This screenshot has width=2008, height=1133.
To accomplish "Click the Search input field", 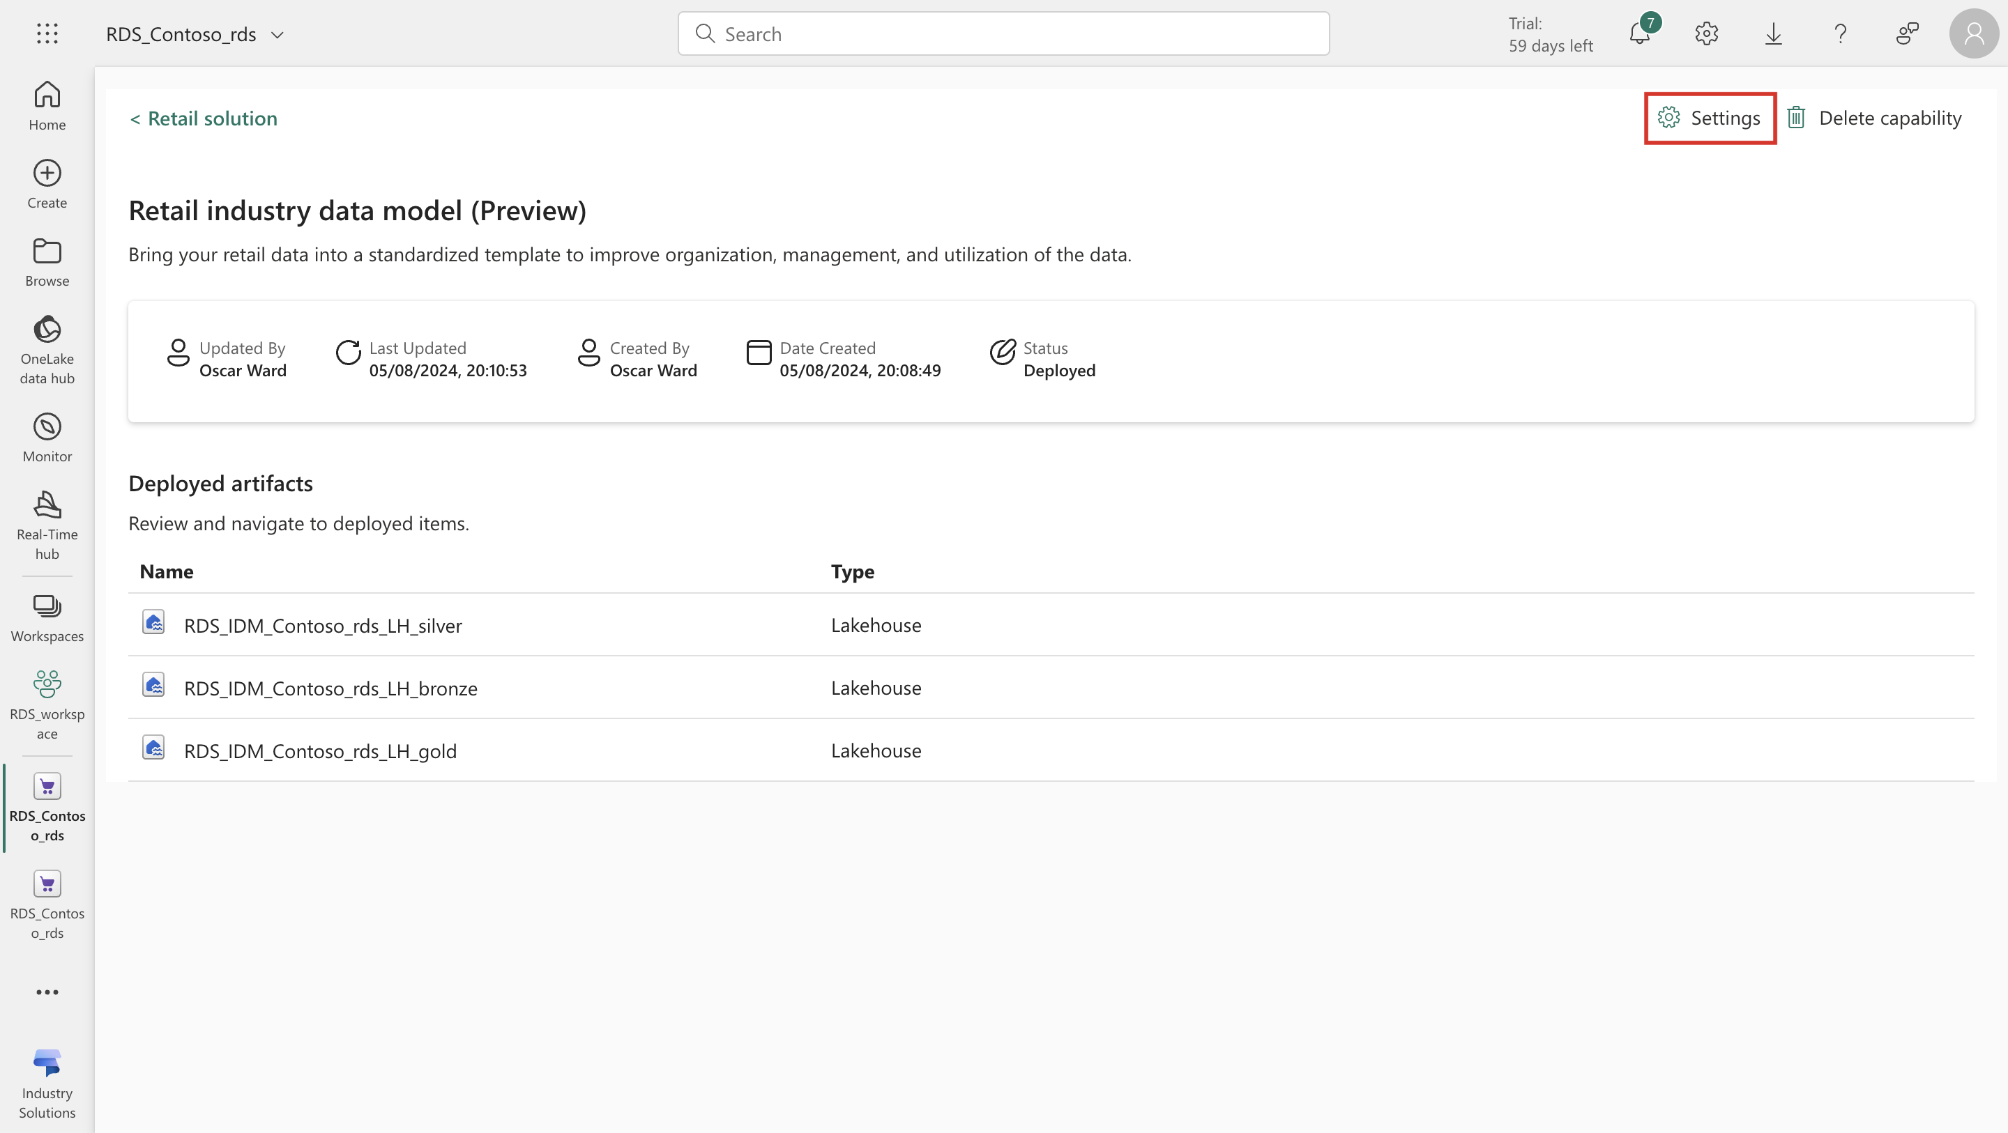I will pyautogui.click(x=1003, y=33).
